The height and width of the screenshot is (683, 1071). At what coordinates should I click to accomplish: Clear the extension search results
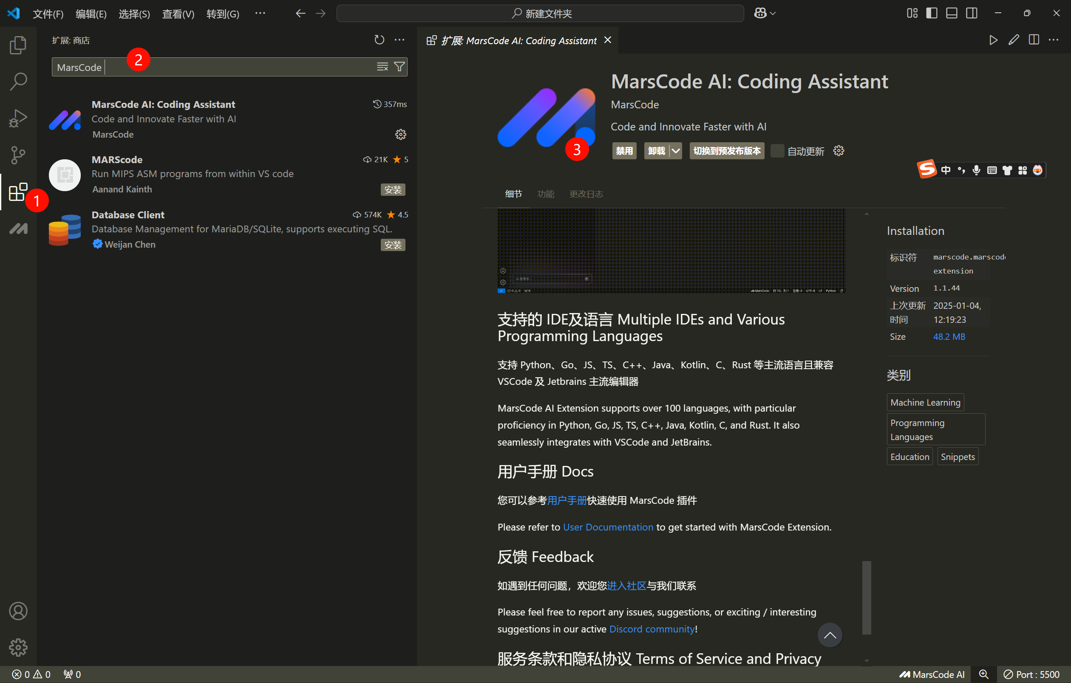point(382,67)
